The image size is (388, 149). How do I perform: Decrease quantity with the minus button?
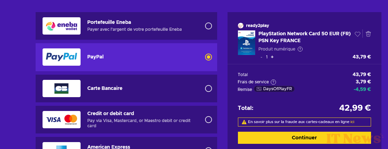[x=261, y=57]
